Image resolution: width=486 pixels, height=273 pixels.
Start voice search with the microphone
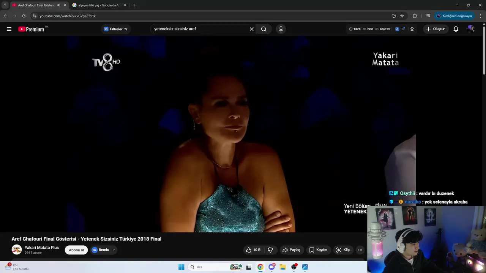click(x=281, y=29)
